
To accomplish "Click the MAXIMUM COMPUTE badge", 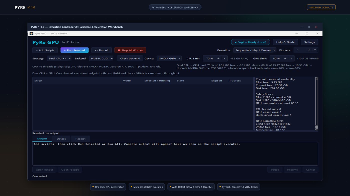I will point(321,7).
